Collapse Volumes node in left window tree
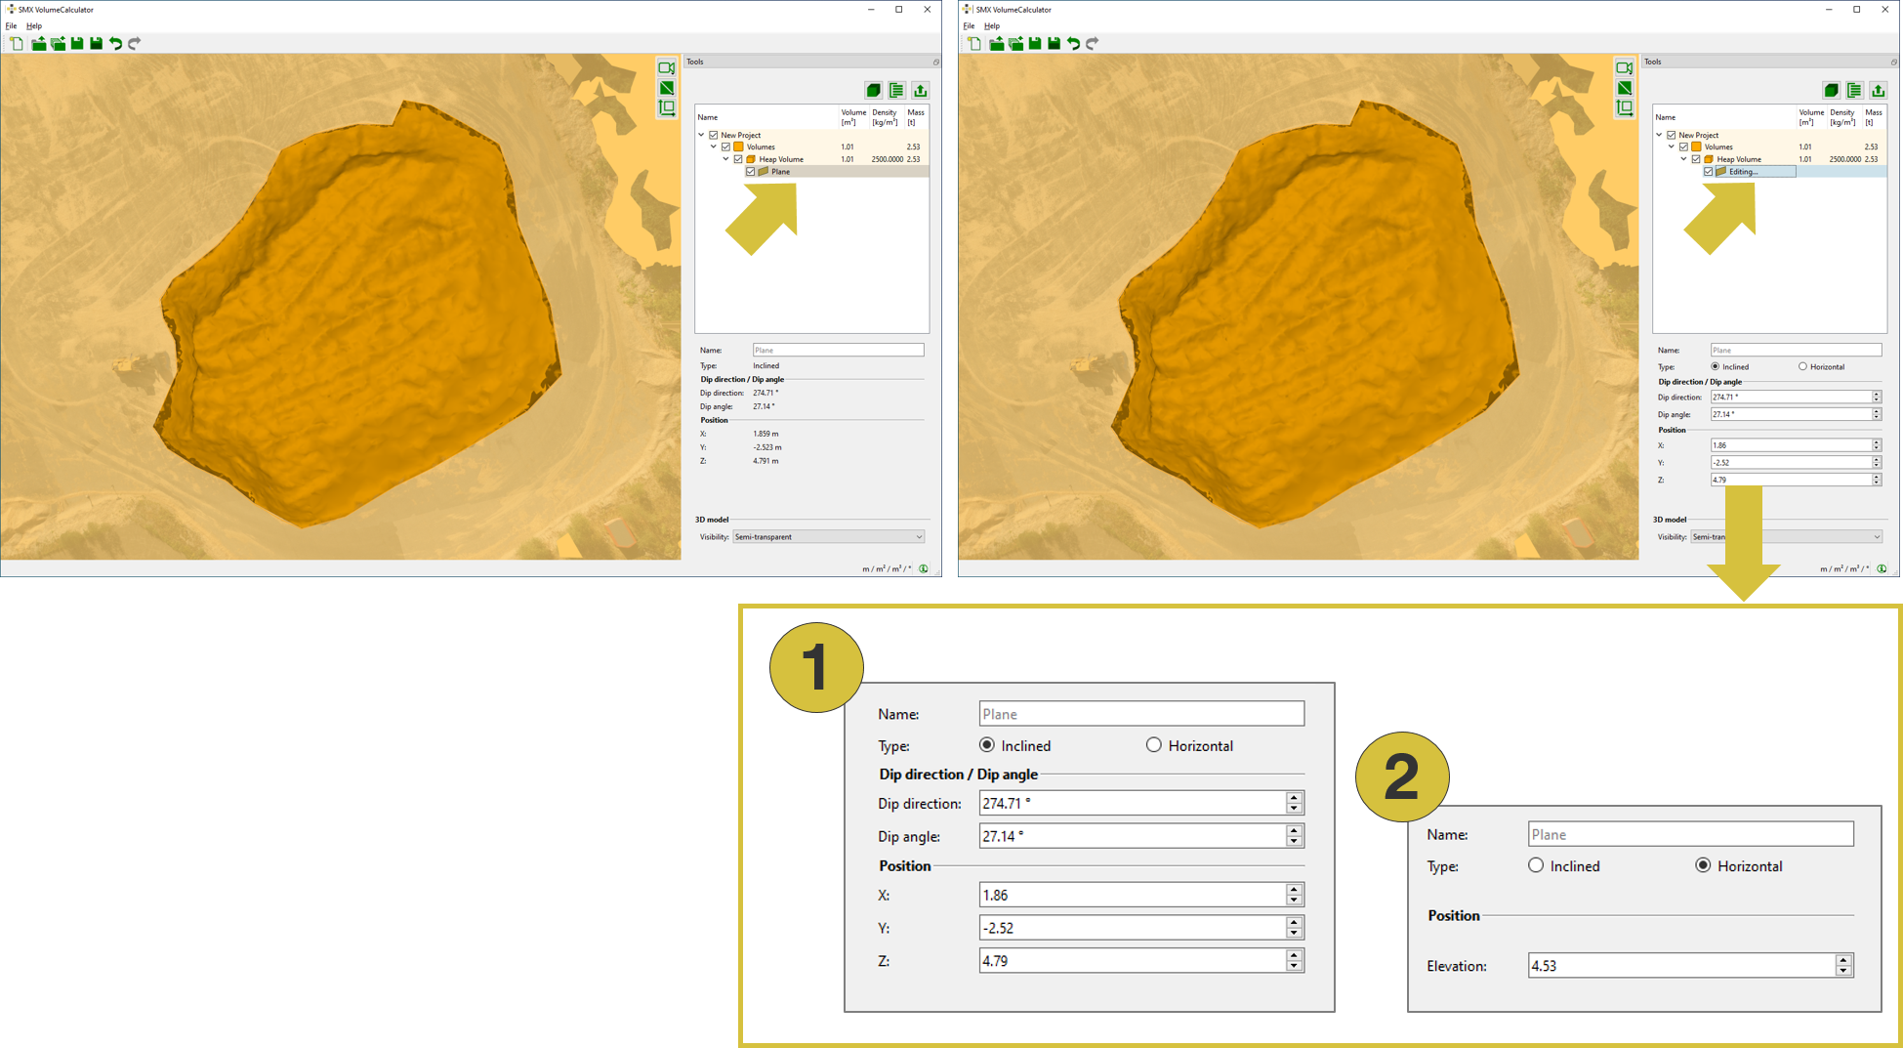Viewport: 1903px width, 1048px height. [x=714, y=147]
